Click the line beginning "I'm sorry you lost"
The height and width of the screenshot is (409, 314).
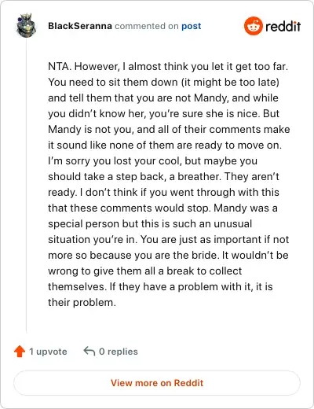pos(153,161)
